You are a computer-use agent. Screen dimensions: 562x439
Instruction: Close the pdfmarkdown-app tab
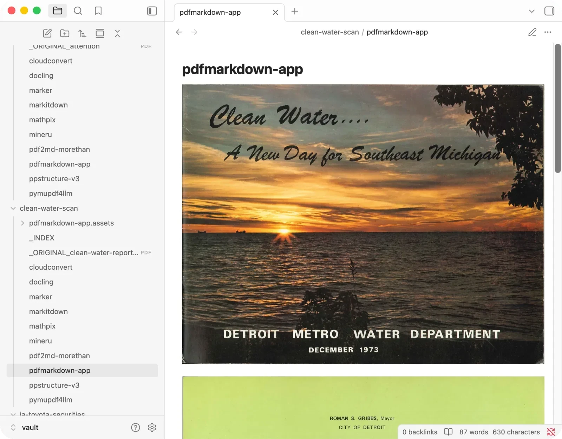point(275,12)
